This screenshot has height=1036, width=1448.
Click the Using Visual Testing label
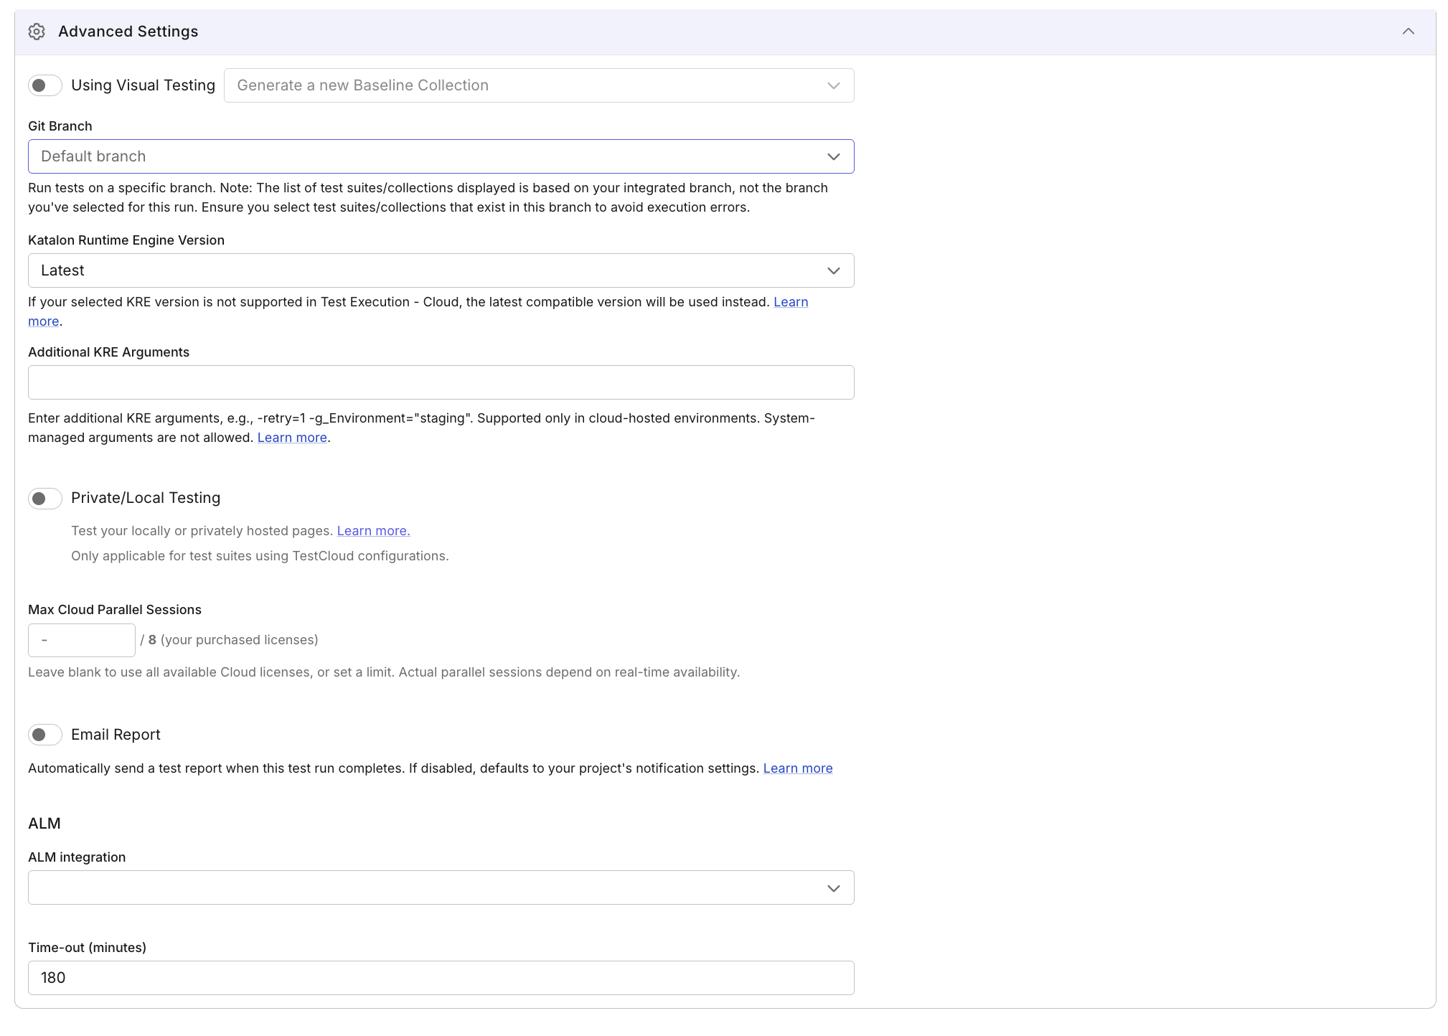(x=143, y=85)
